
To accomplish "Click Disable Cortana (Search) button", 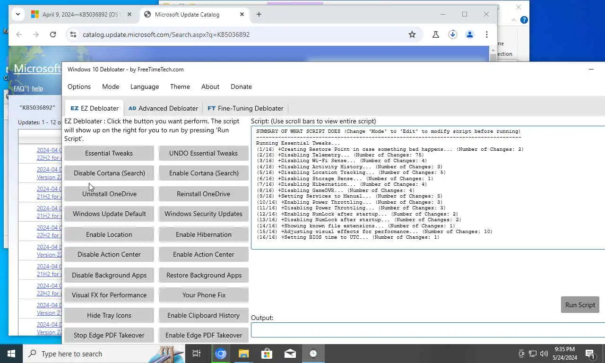I will (109, 173).
